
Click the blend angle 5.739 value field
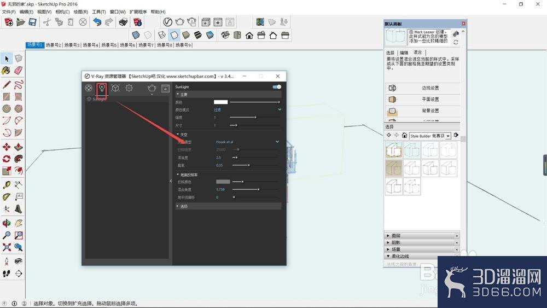point(220,189)
